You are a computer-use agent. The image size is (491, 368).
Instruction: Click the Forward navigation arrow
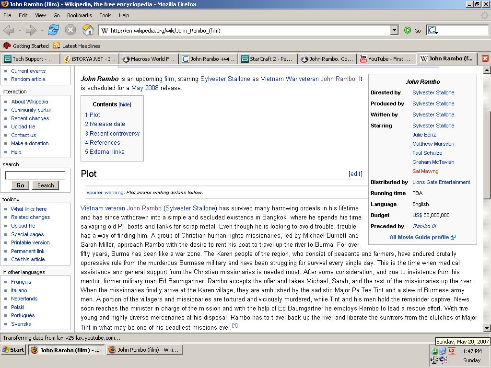(x=31, y=30)
